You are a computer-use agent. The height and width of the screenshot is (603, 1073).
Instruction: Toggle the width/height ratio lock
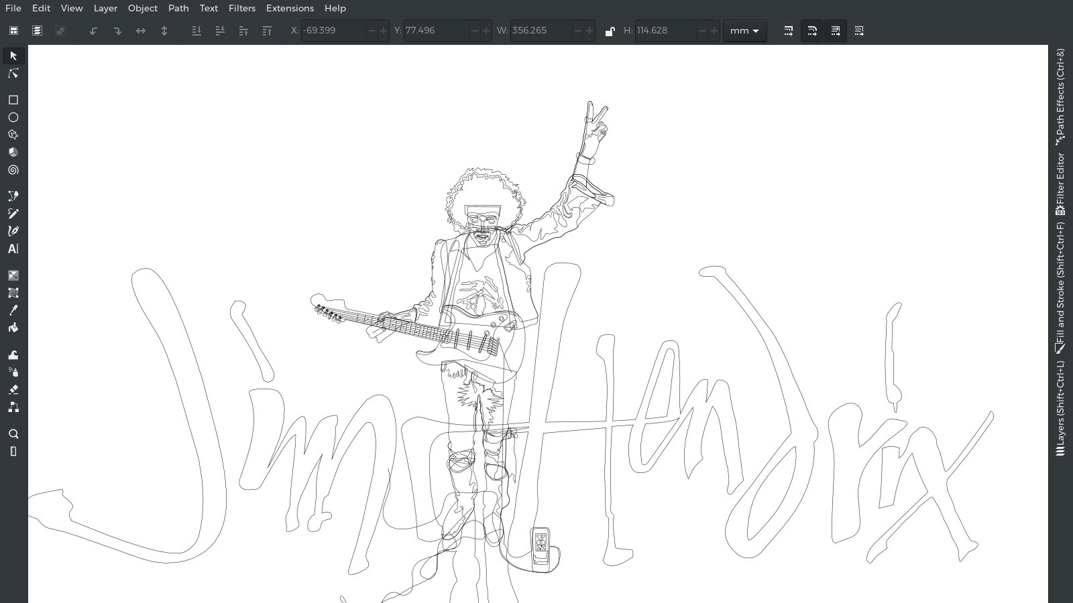pos(610,30)
